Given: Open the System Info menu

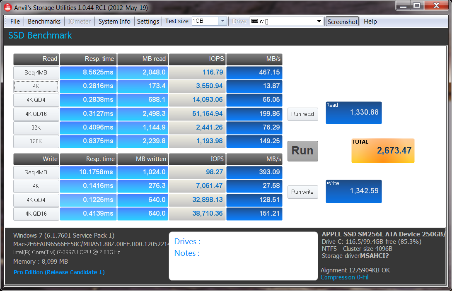Looking at the screenshot, I should [114, 22].
